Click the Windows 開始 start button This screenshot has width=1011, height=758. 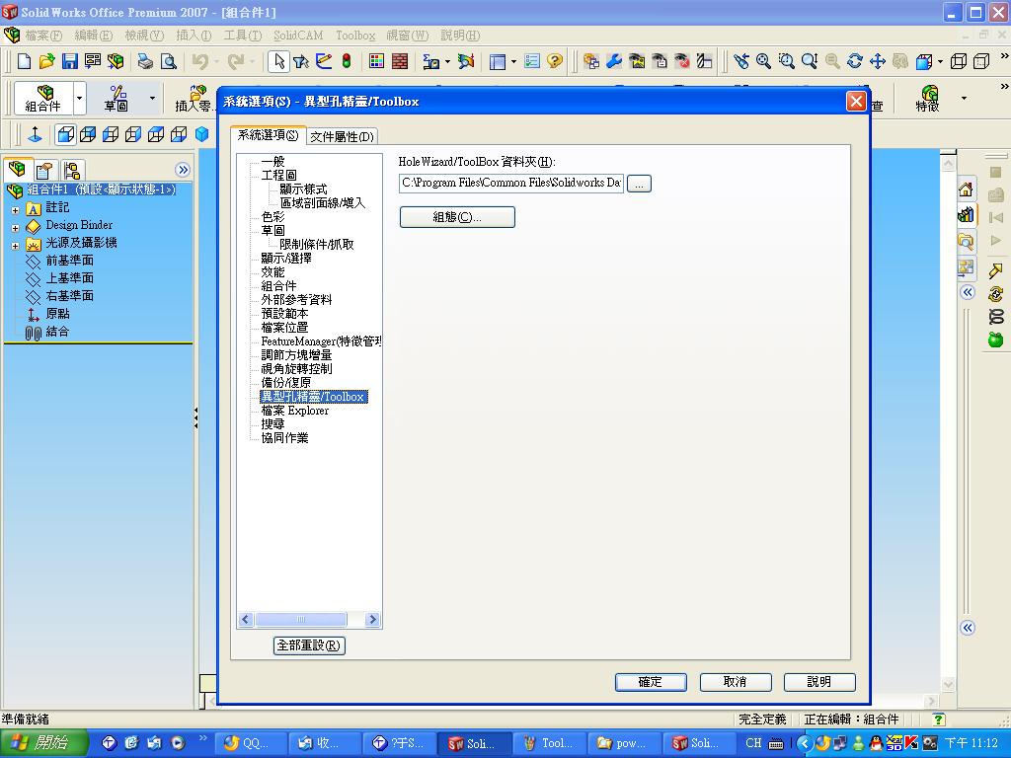click(42, 742)
